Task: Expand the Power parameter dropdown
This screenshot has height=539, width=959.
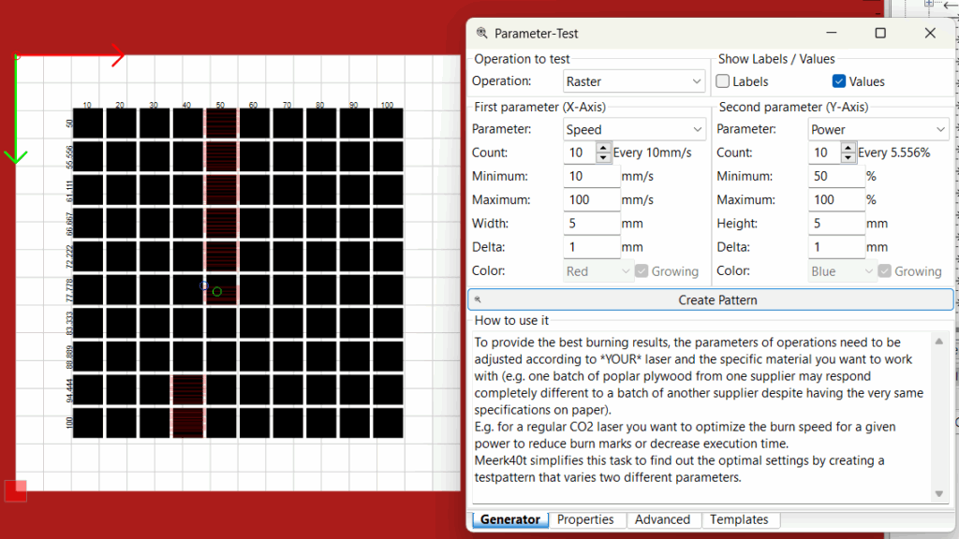Action: pos(878,129)
